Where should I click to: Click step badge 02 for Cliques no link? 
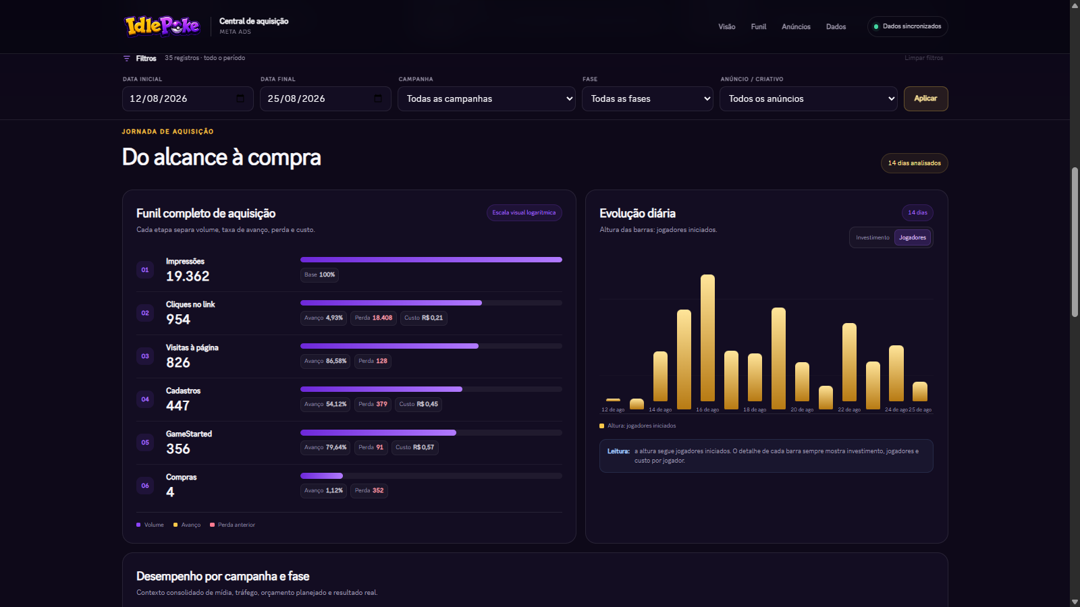(x=145, y=313)
